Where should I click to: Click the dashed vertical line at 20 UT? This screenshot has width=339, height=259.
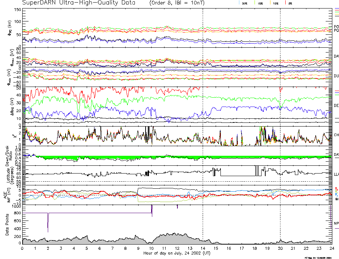point(280,111)
